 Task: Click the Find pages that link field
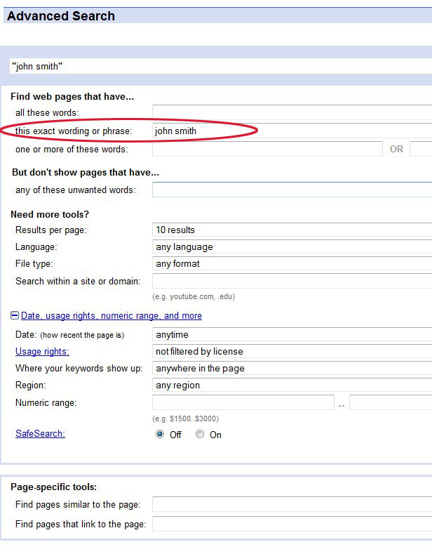292,524
